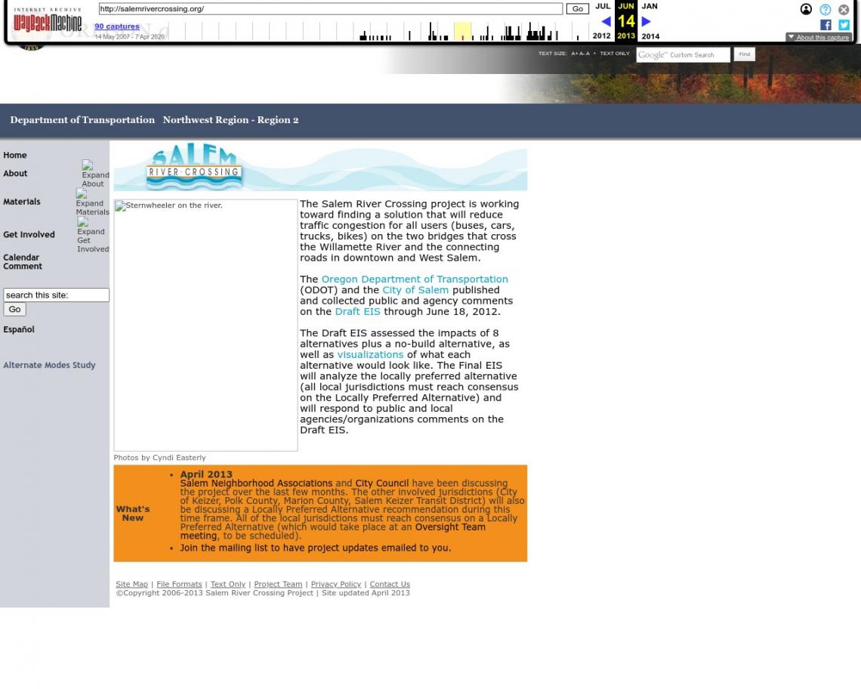Open the Site Map footer link
This screenshot has height=689, width=861.
coord(131,585)
